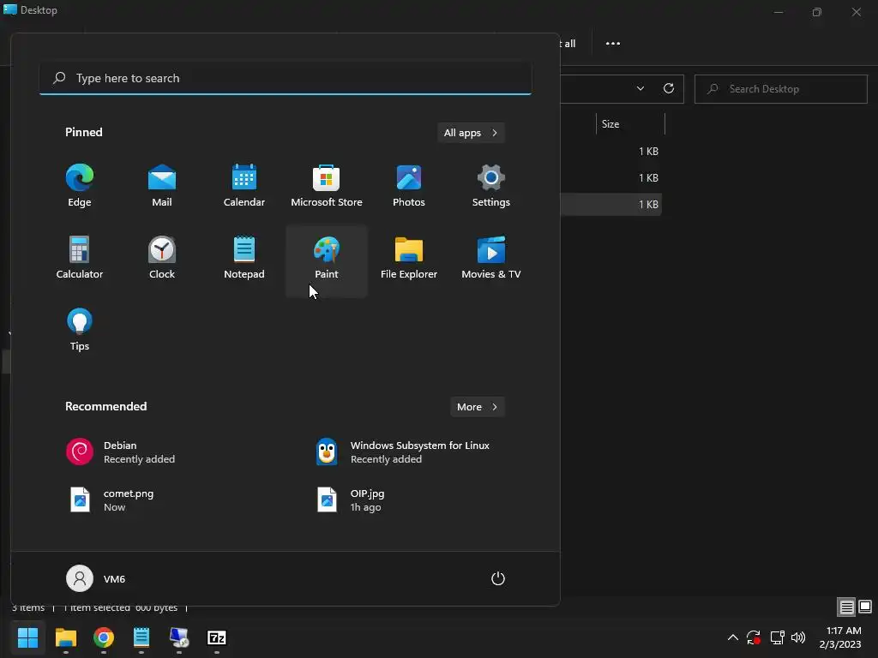Click Search Desktop box in File Explorer
This screenshot has height=658, width=878.
[x=781, y=89]
